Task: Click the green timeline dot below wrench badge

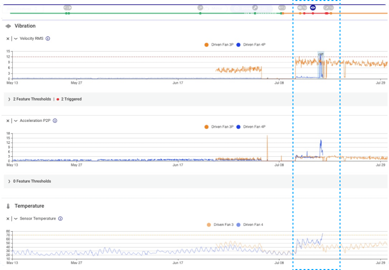Action: click(255, 14)
